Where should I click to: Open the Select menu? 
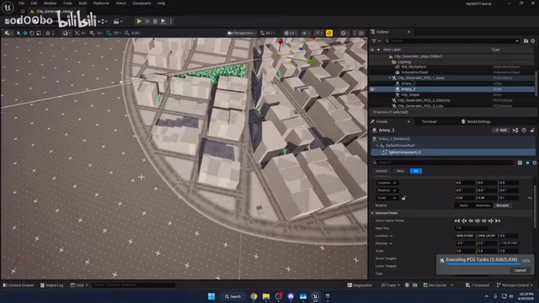[121, 3]
